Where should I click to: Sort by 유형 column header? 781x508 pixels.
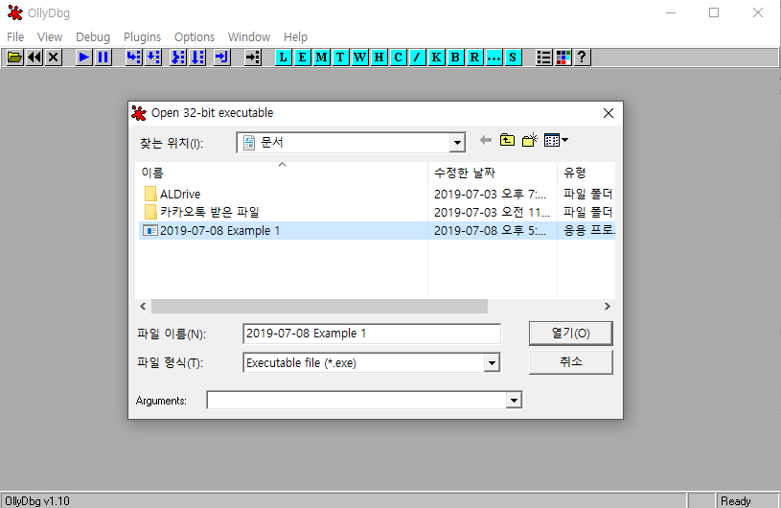tap(586, 173)
